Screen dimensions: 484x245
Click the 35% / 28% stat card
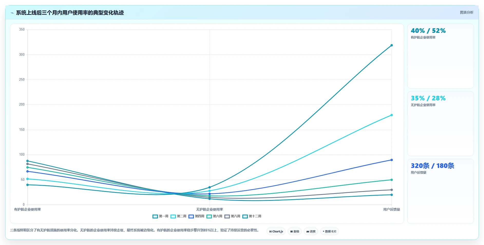tap(441, 124)
